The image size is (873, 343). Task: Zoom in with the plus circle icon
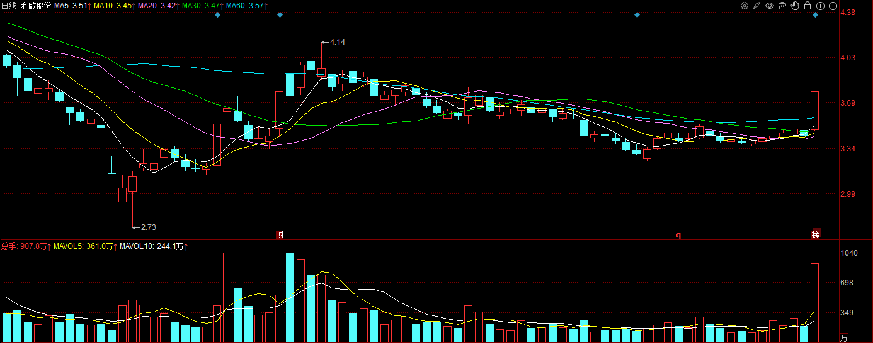tap(820, 6)
